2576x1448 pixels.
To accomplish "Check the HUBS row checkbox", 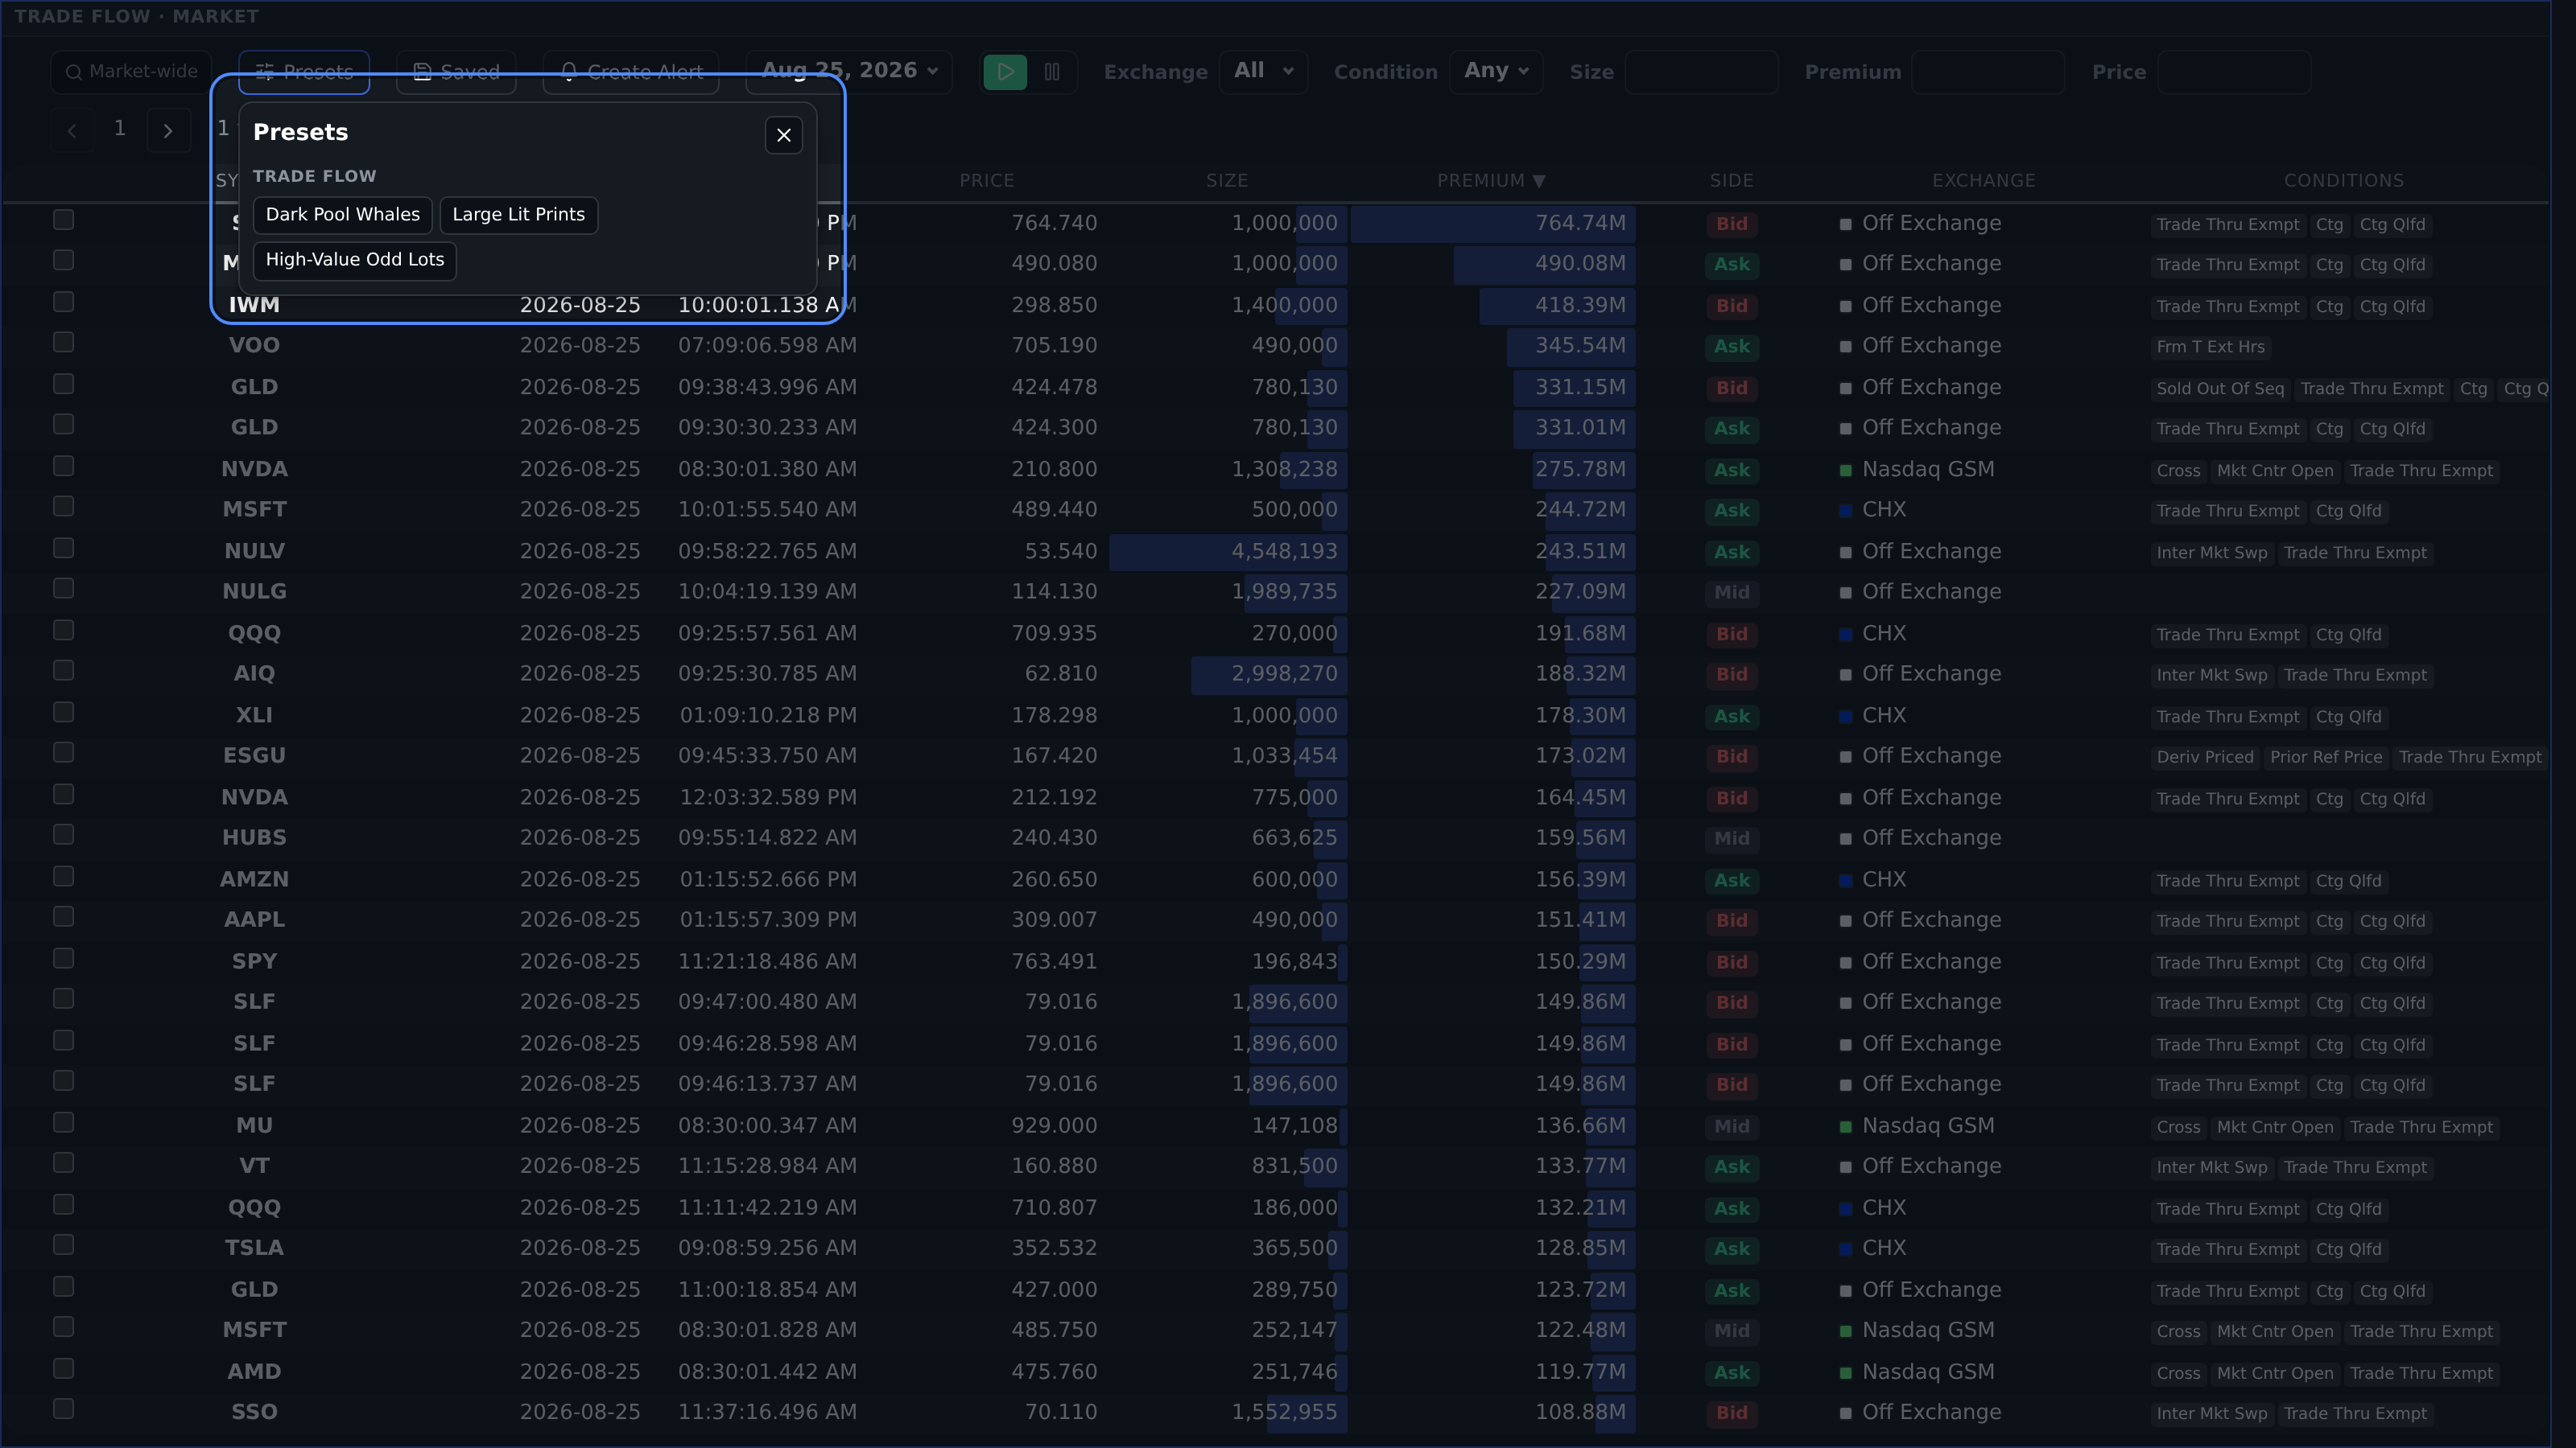I will point(63,834).
